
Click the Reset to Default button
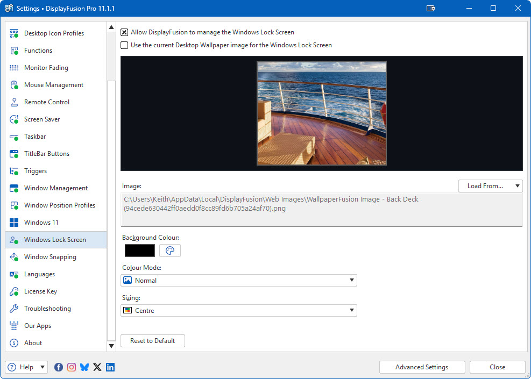(153, 341)
